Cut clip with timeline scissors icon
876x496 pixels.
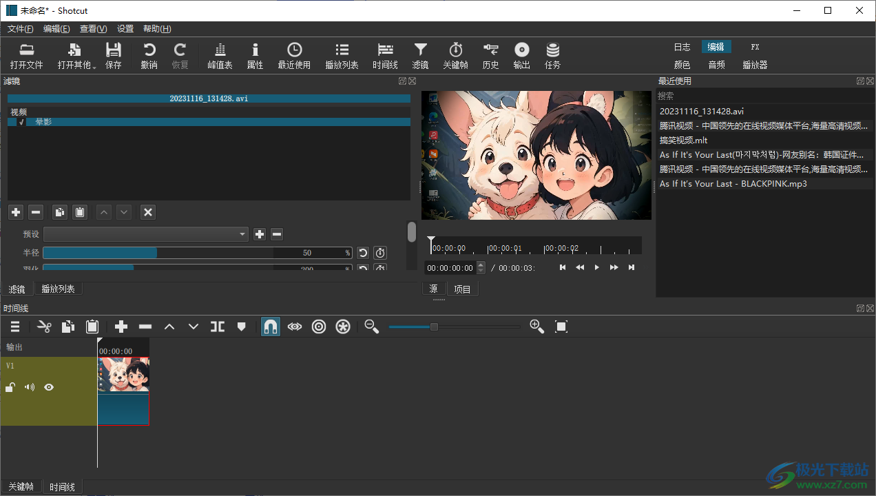tap(44, 327)
